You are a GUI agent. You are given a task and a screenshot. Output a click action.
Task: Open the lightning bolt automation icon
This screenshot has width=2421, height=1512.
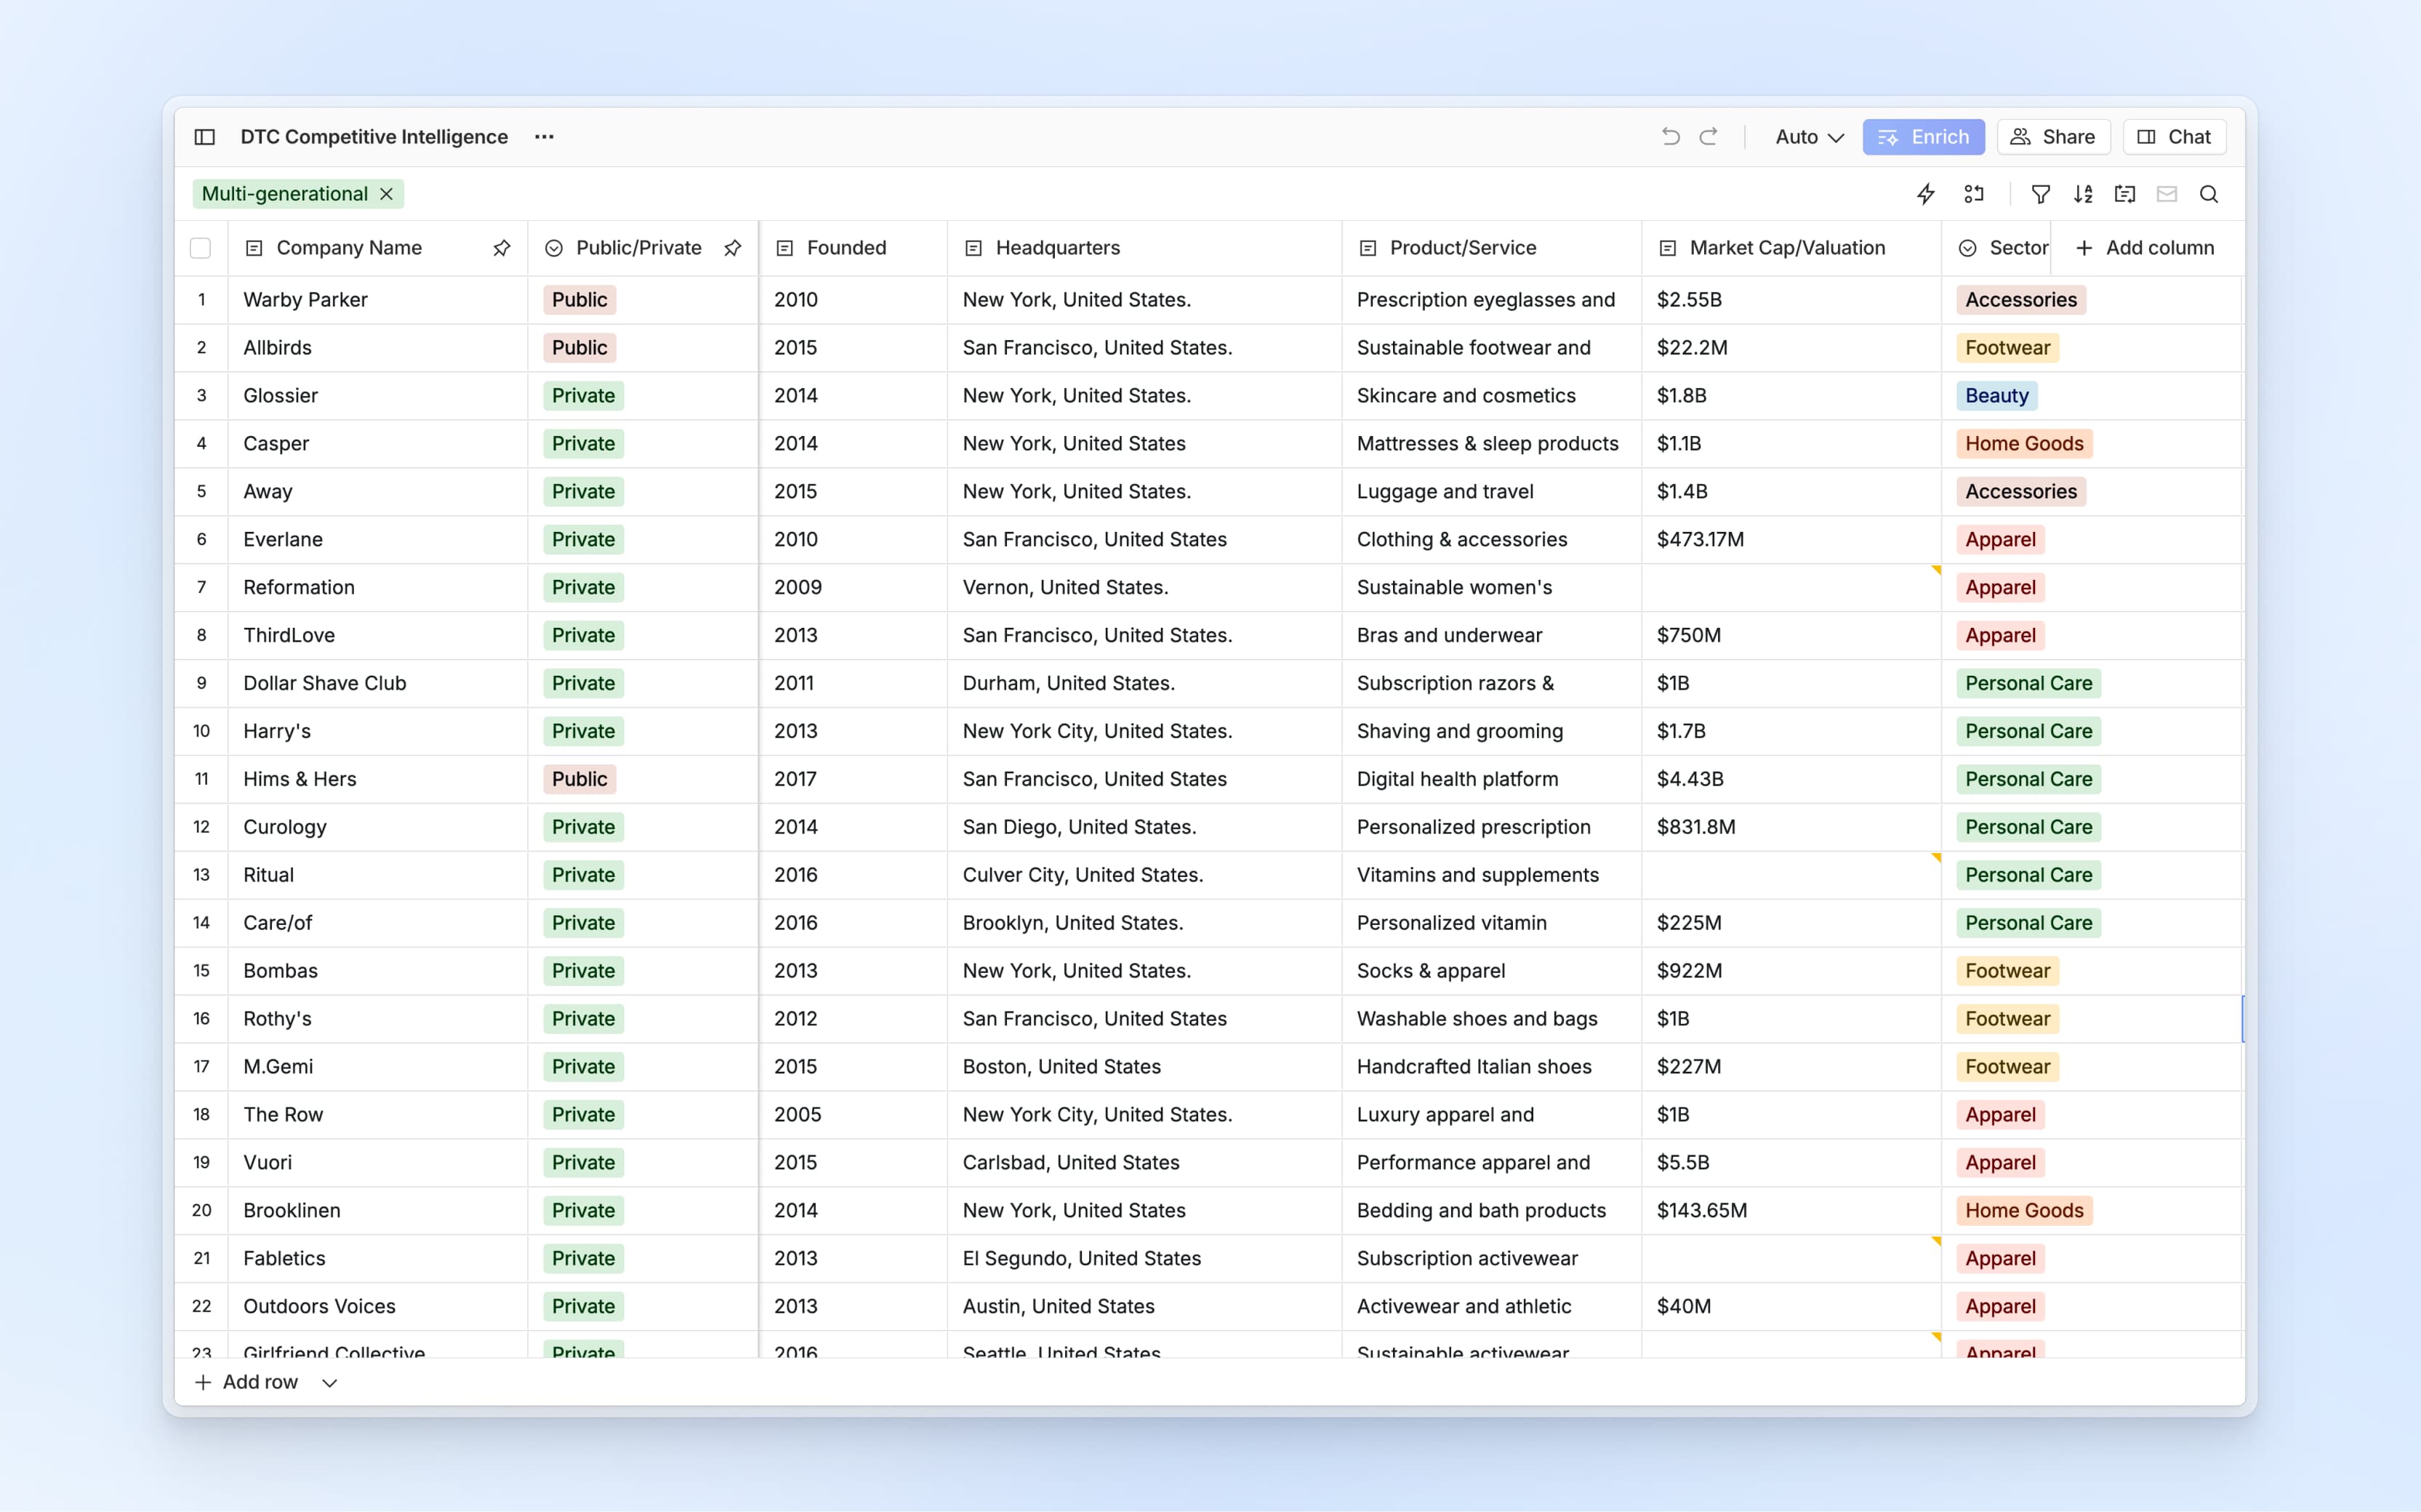pos(1924,194)
